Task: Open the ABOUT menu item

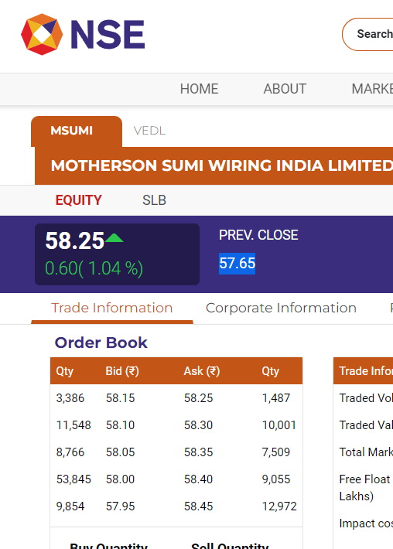Action: click(285, 89)
